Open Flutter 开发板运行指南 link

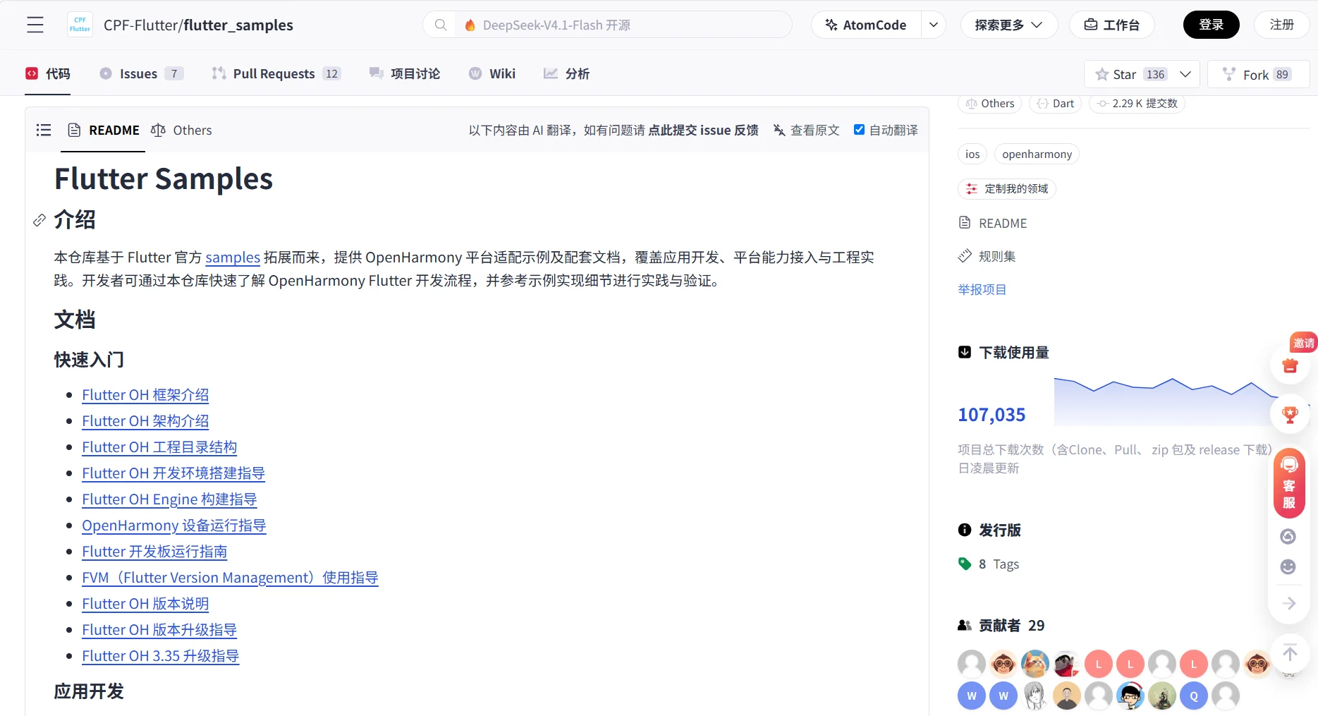tap(154, 552)
